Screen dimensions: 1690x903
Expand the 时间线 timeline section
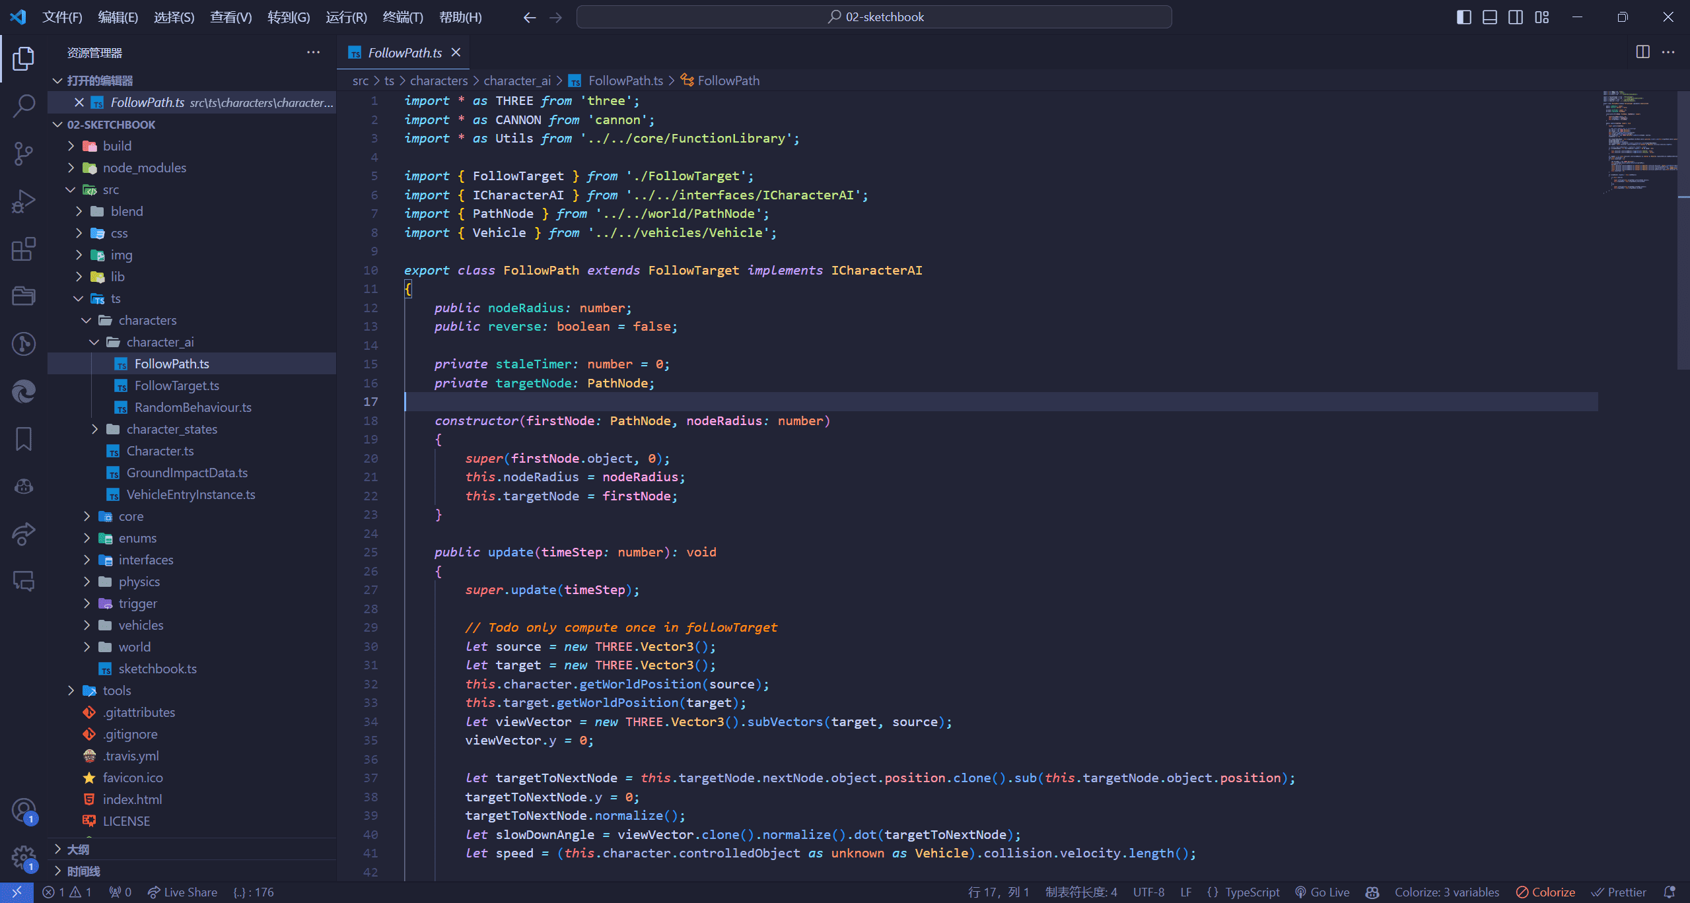[57, 871]
